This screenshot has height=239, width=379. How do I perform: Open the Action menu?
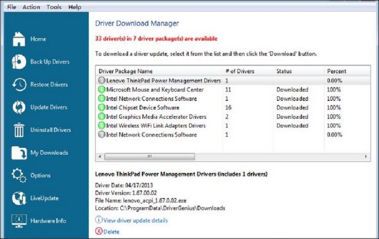pyautogui.click(x=31, y=7)
